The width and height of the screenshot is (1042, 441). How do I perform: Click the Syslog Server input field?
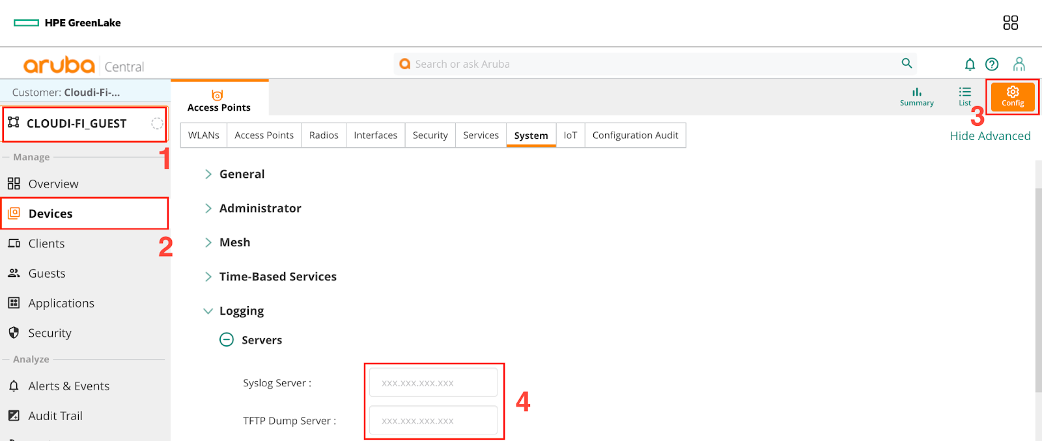pos(433,382)
